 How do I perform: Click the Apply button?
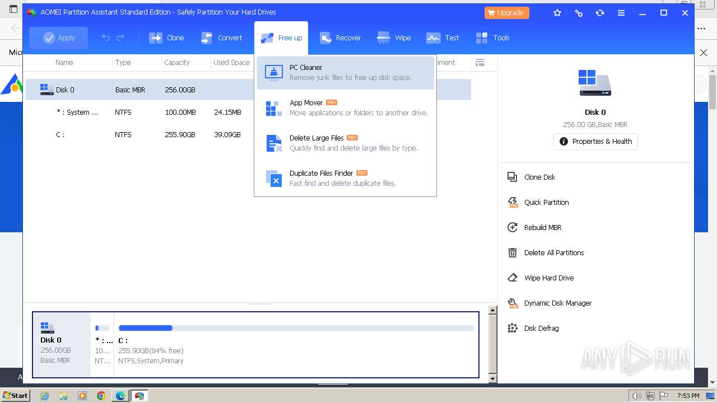click(59, 38)
